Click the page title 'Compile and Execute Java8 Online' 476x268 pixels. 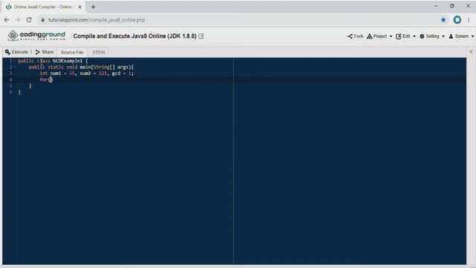(135, 36)
